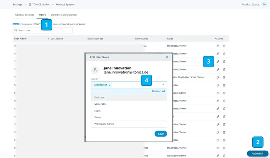Focus the Search user field
The width and height of the screenshot is (270, 158).
tap(42, 30)
